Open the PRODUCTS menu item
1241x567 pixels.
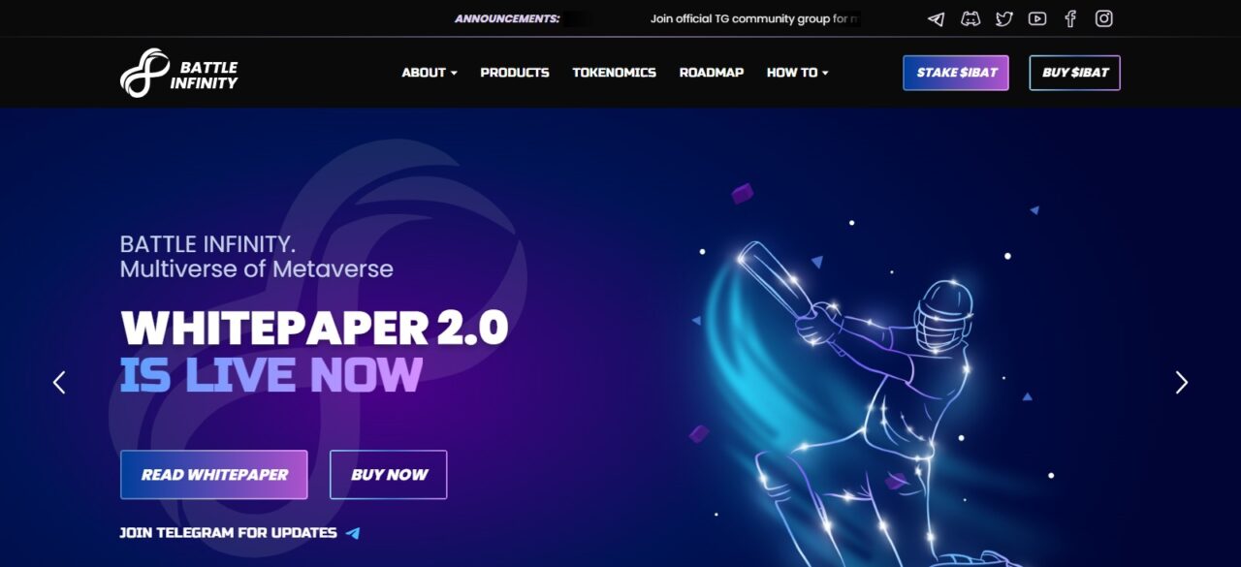click(515, 73)
